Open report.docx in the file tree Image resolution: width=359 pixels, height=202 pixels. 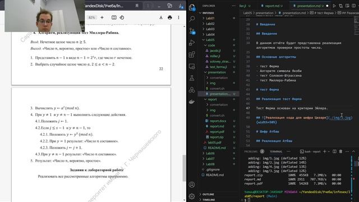(218, 121)
